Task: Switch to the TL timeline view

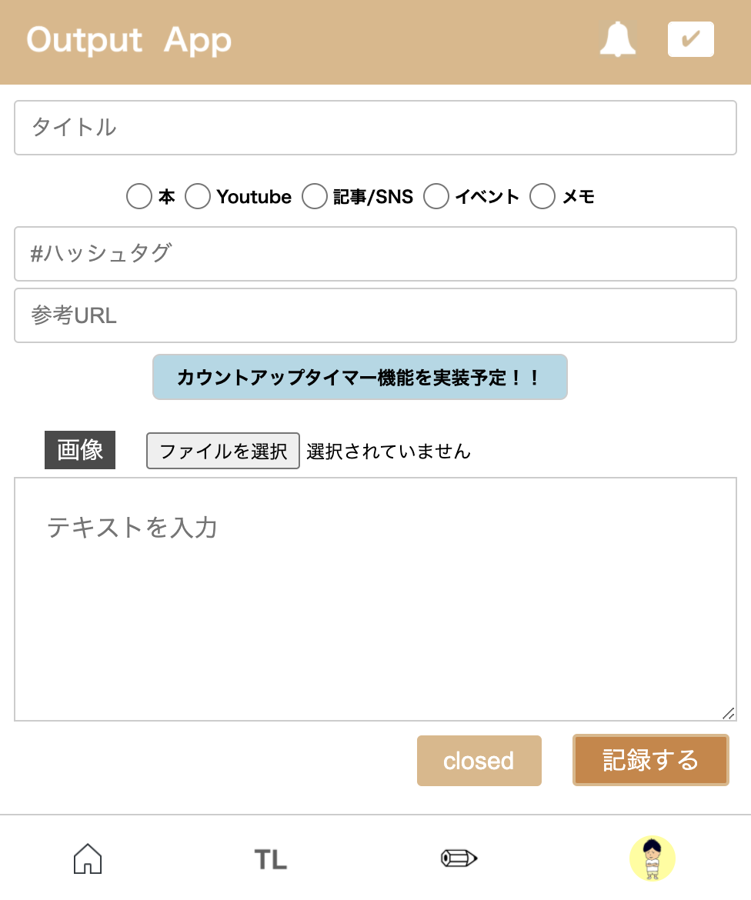Action: click(x=269, y=858)
